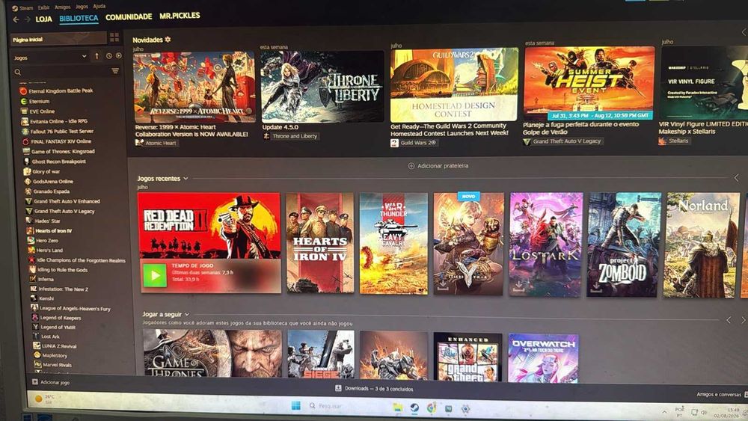
Task: Click the recent activity clock icon
Action: coord(108,56)
